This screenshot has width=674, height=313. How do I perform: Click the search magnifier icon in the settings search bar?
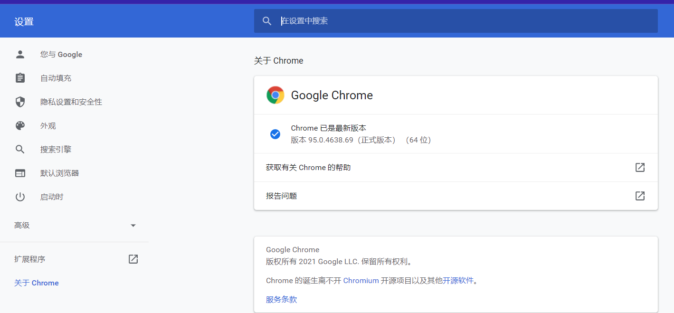tap(267, 21)
